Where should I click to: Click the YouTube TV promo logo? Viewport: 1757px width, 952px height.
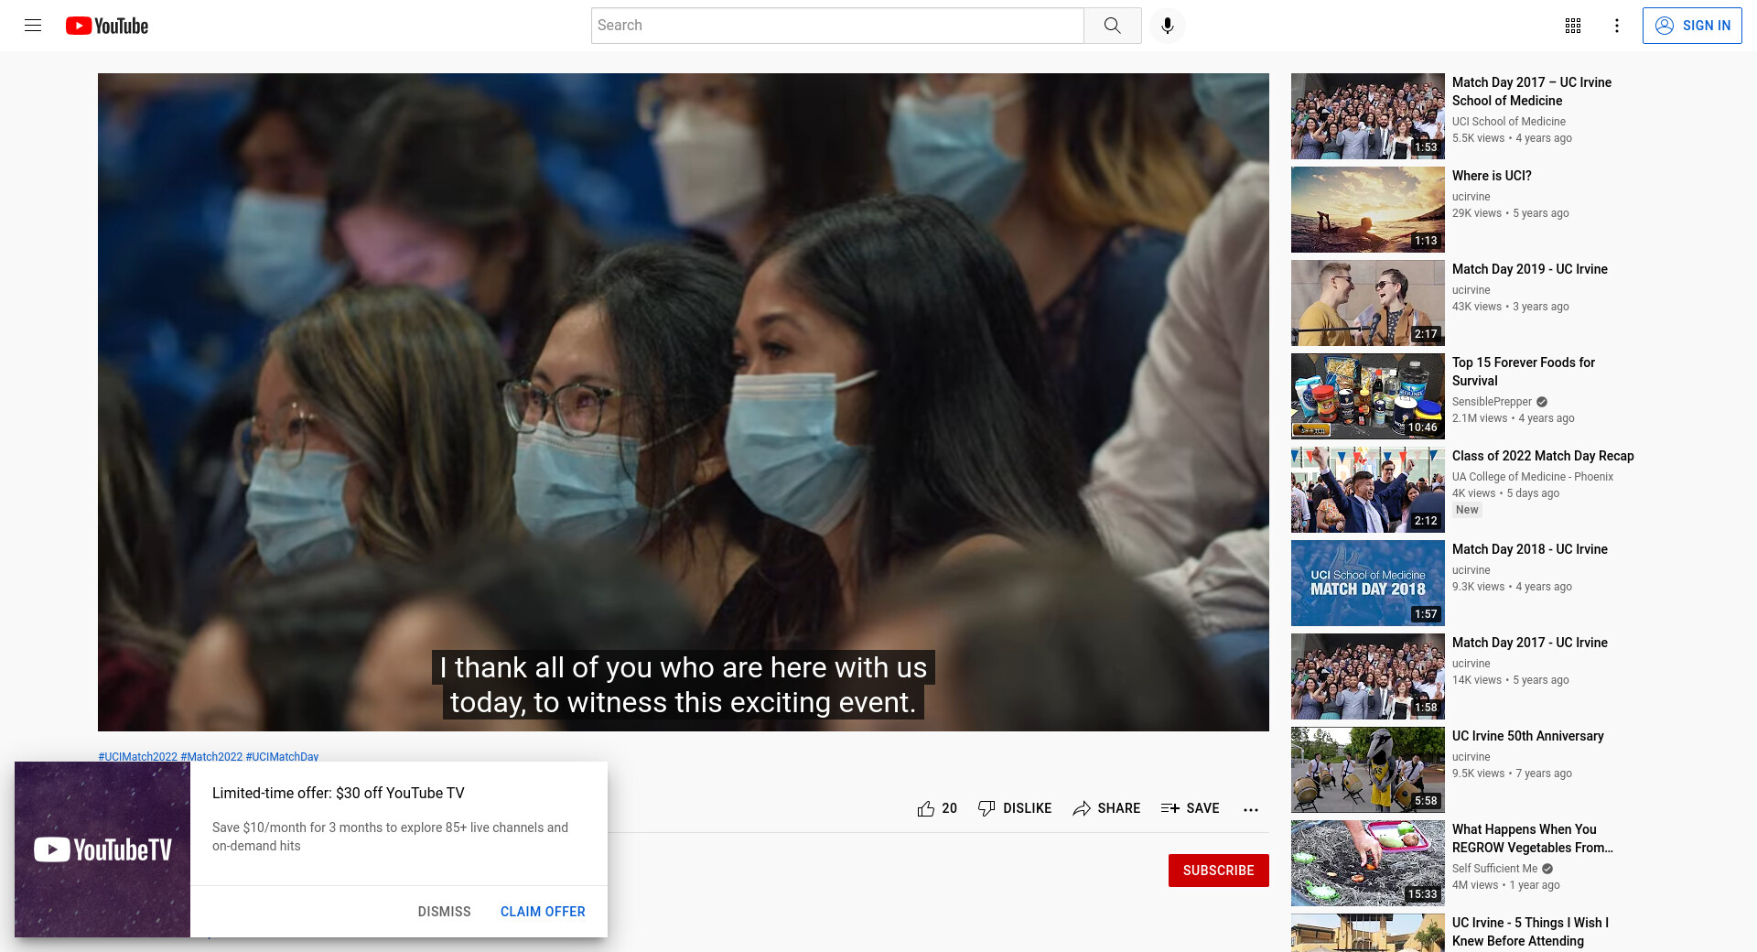(102, 849)
